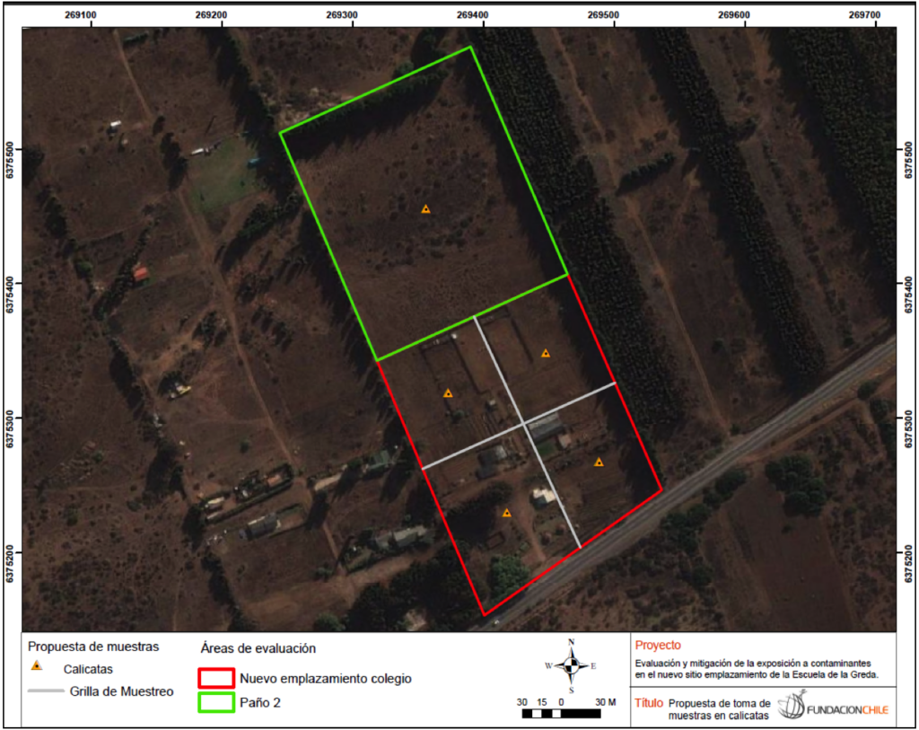Click the red 'Título' label

[x=649, y=702]
